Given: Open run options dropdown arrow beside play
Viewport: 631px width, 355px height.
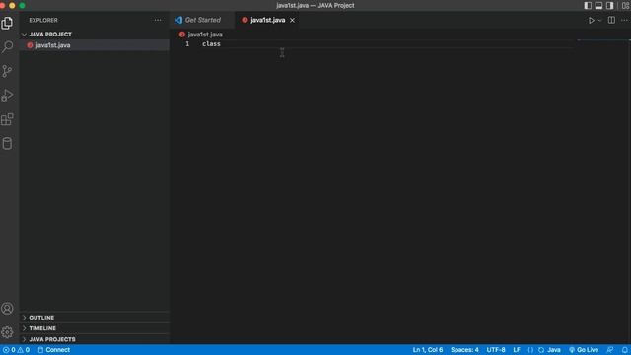Looking at the screenshot, I should click(x=599, y=20).
